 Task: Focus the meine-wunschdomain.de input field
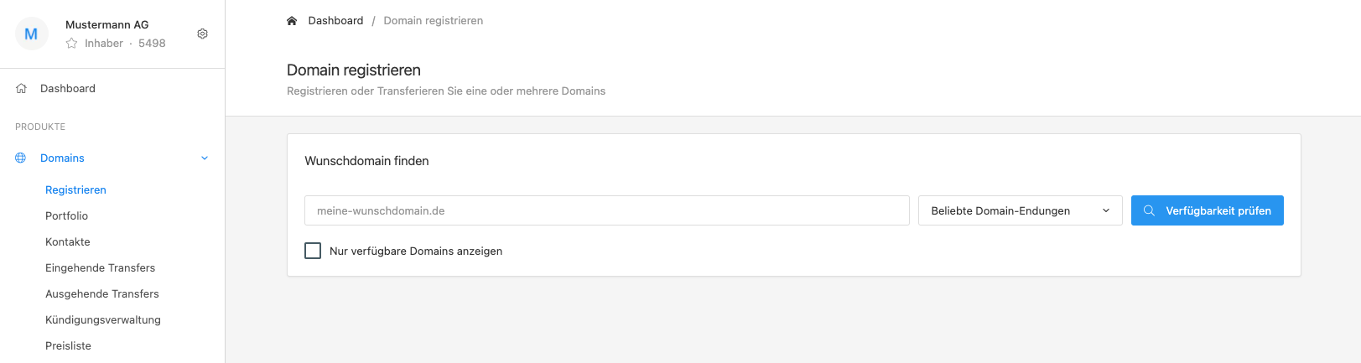click(x=607, y=210)
